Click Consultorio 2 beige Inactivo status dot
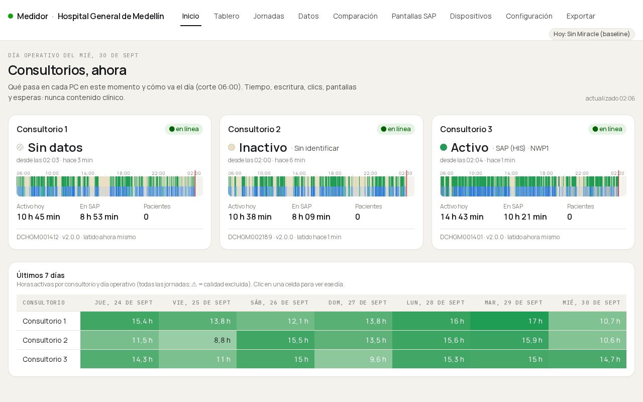This screenshot has height=402, width=643. (x=232, y=147)
